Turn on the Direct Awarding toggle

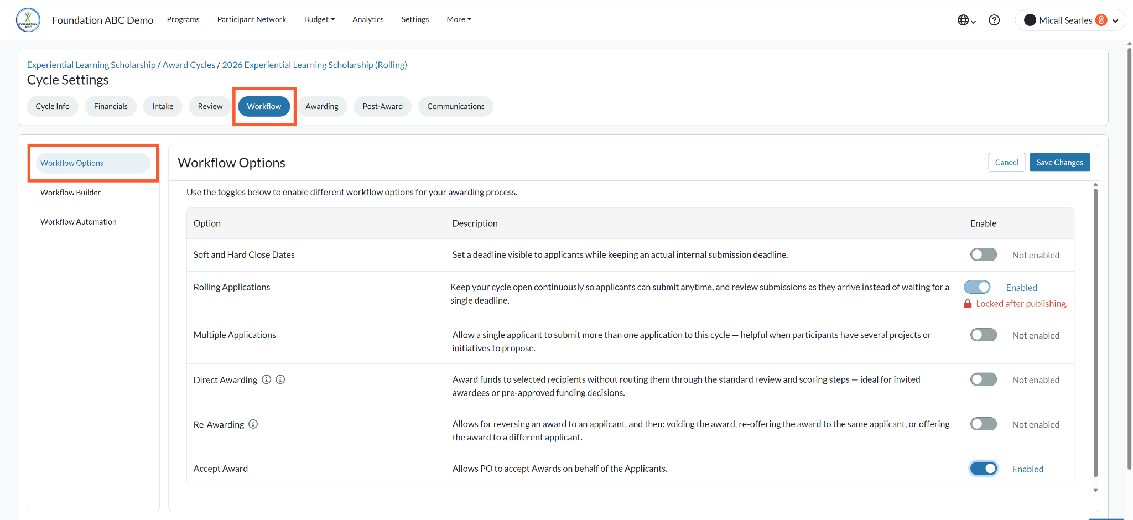point(983,379)
